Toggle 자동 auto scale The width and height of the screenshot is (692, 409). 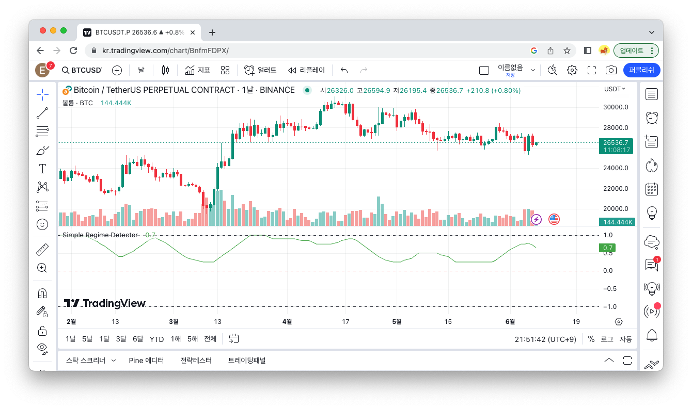tap(625, 339)
